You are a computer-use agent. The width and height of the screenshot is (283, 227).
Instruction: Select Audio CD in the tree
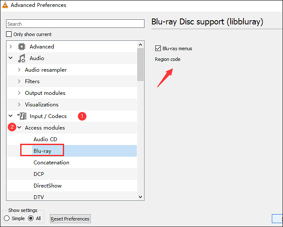click(x=45, y=139)
